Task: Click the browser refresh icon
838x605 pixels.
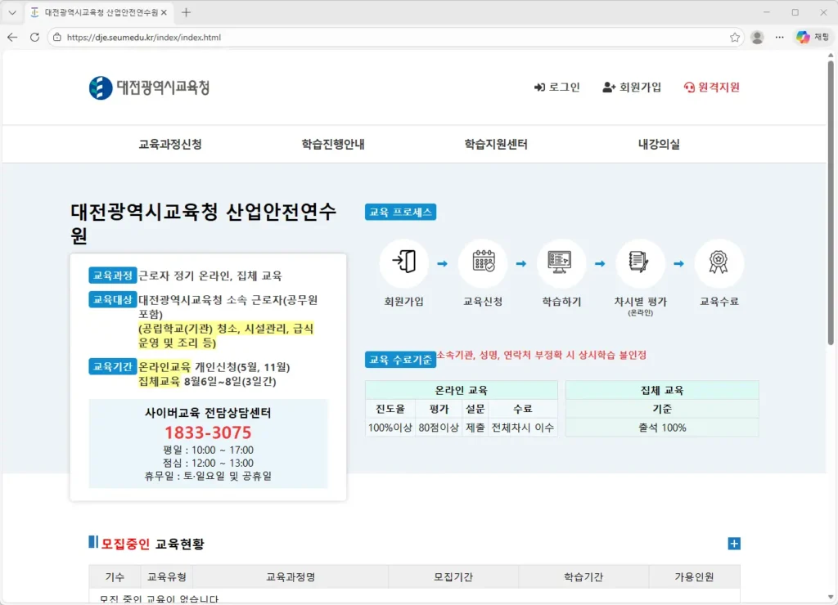Action: [34, 37]
